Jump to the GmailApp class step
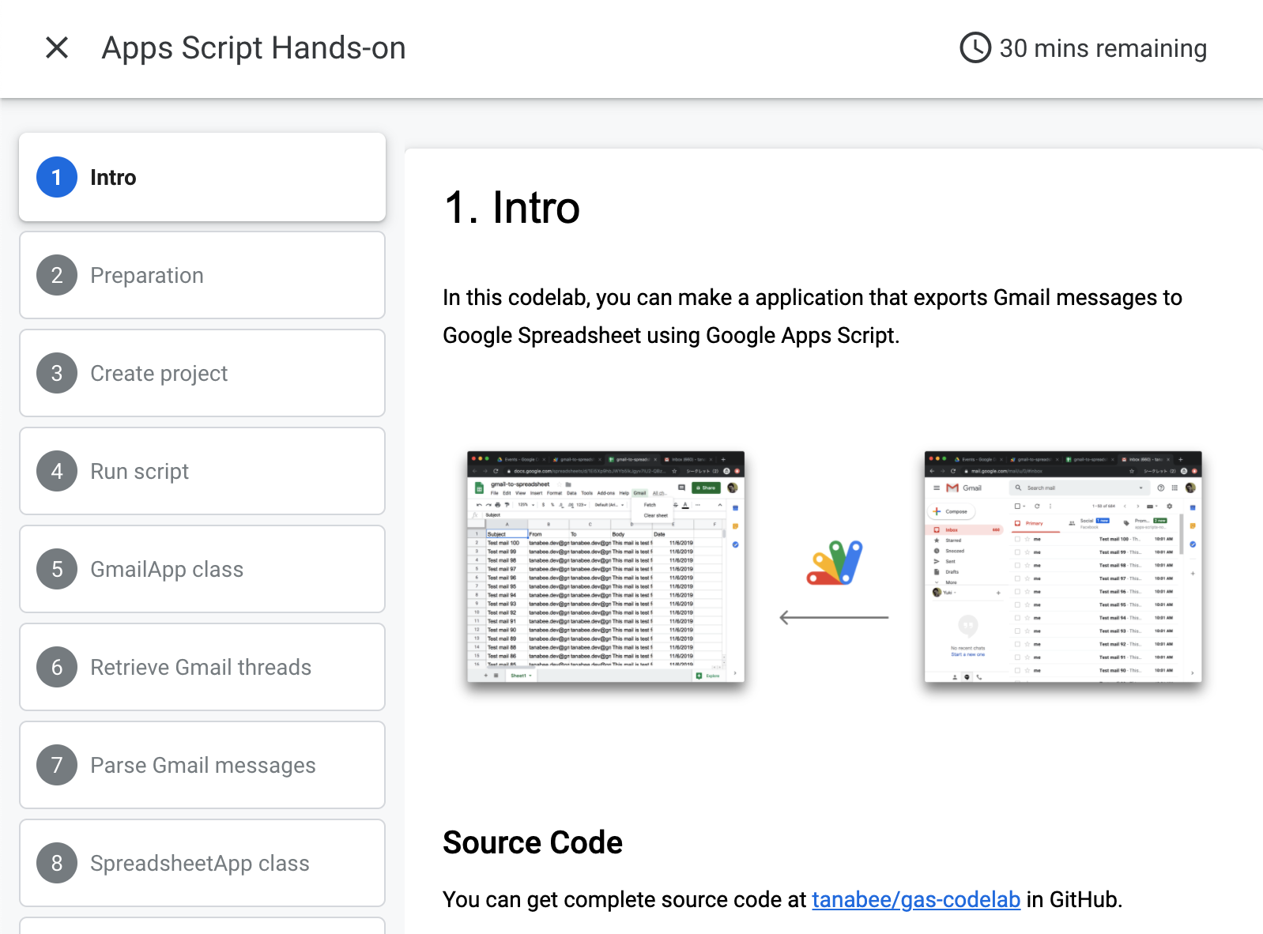The image size is (1263, 934). 167,569
